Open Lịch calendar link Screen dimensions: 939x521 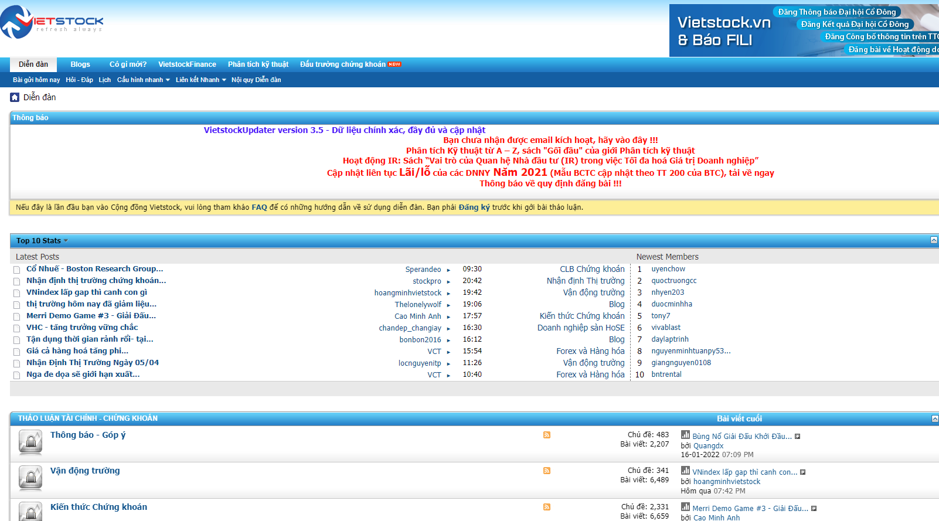coord(105,80)
